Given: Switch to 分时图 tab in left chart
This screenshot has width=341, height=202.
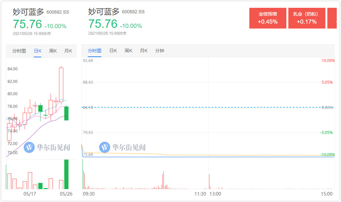Looking at the screenshot, I should click(19, 51).
